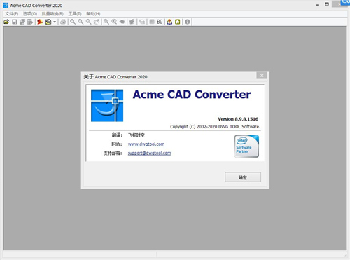Click the magnifier icon after the fourth toolbar separator
The height and width of the screenshot is (260, 350).
point(106,22)
